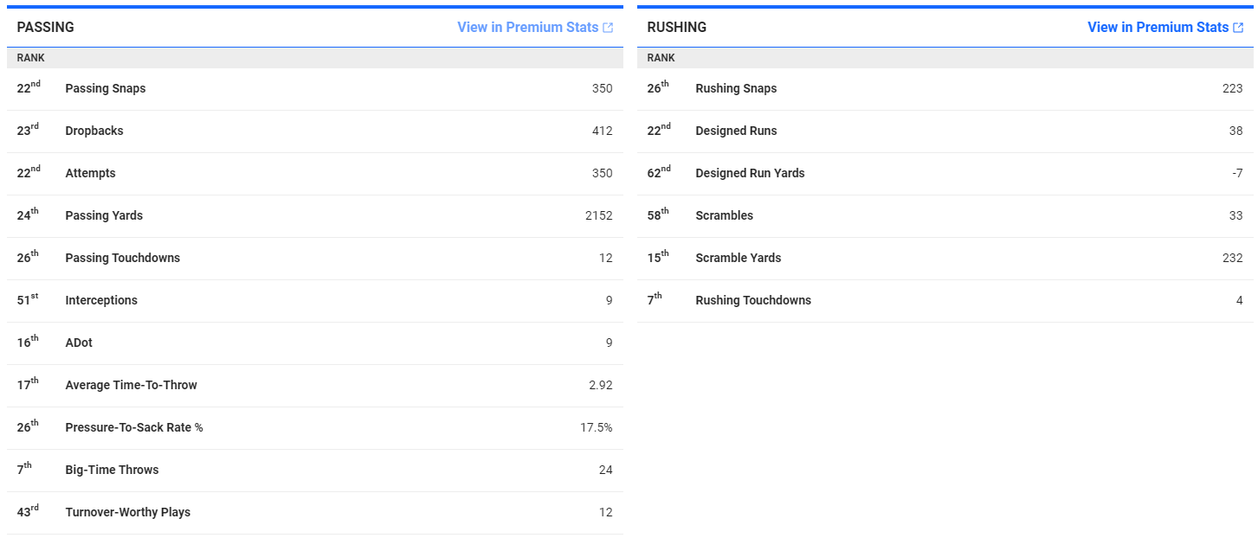Open Passing 'View in Premium Stats' link

pos(527,28)
